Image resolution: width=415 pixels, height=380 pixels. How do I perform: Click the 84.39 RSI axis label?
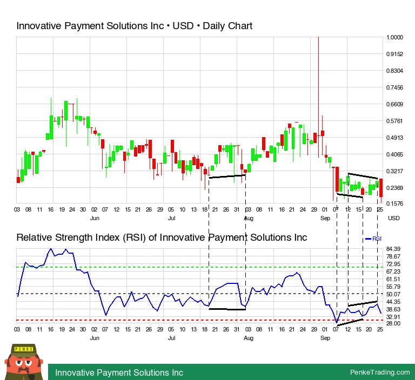pos(393,249)
